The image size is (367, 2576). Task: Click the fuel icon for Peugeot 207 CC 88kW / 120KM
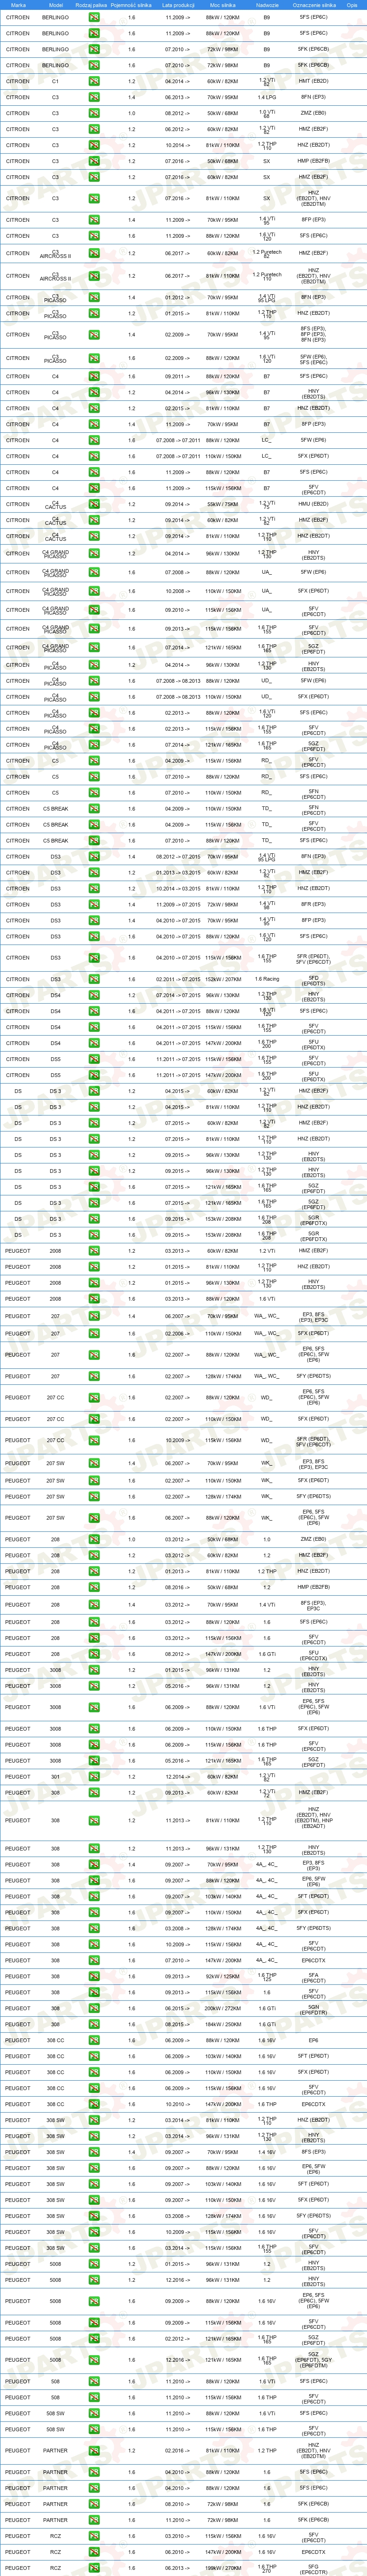94,1398
